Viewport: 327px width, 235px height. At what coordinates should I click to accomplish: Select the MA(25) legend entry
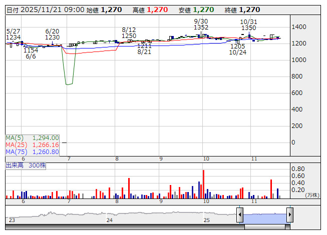tap(33, 144)
